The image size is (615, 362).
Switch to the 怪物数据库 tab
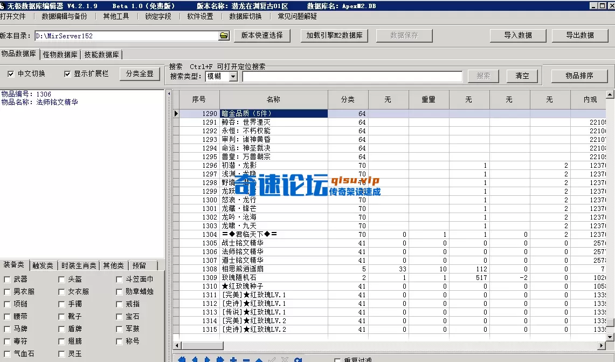pos(60,54)
